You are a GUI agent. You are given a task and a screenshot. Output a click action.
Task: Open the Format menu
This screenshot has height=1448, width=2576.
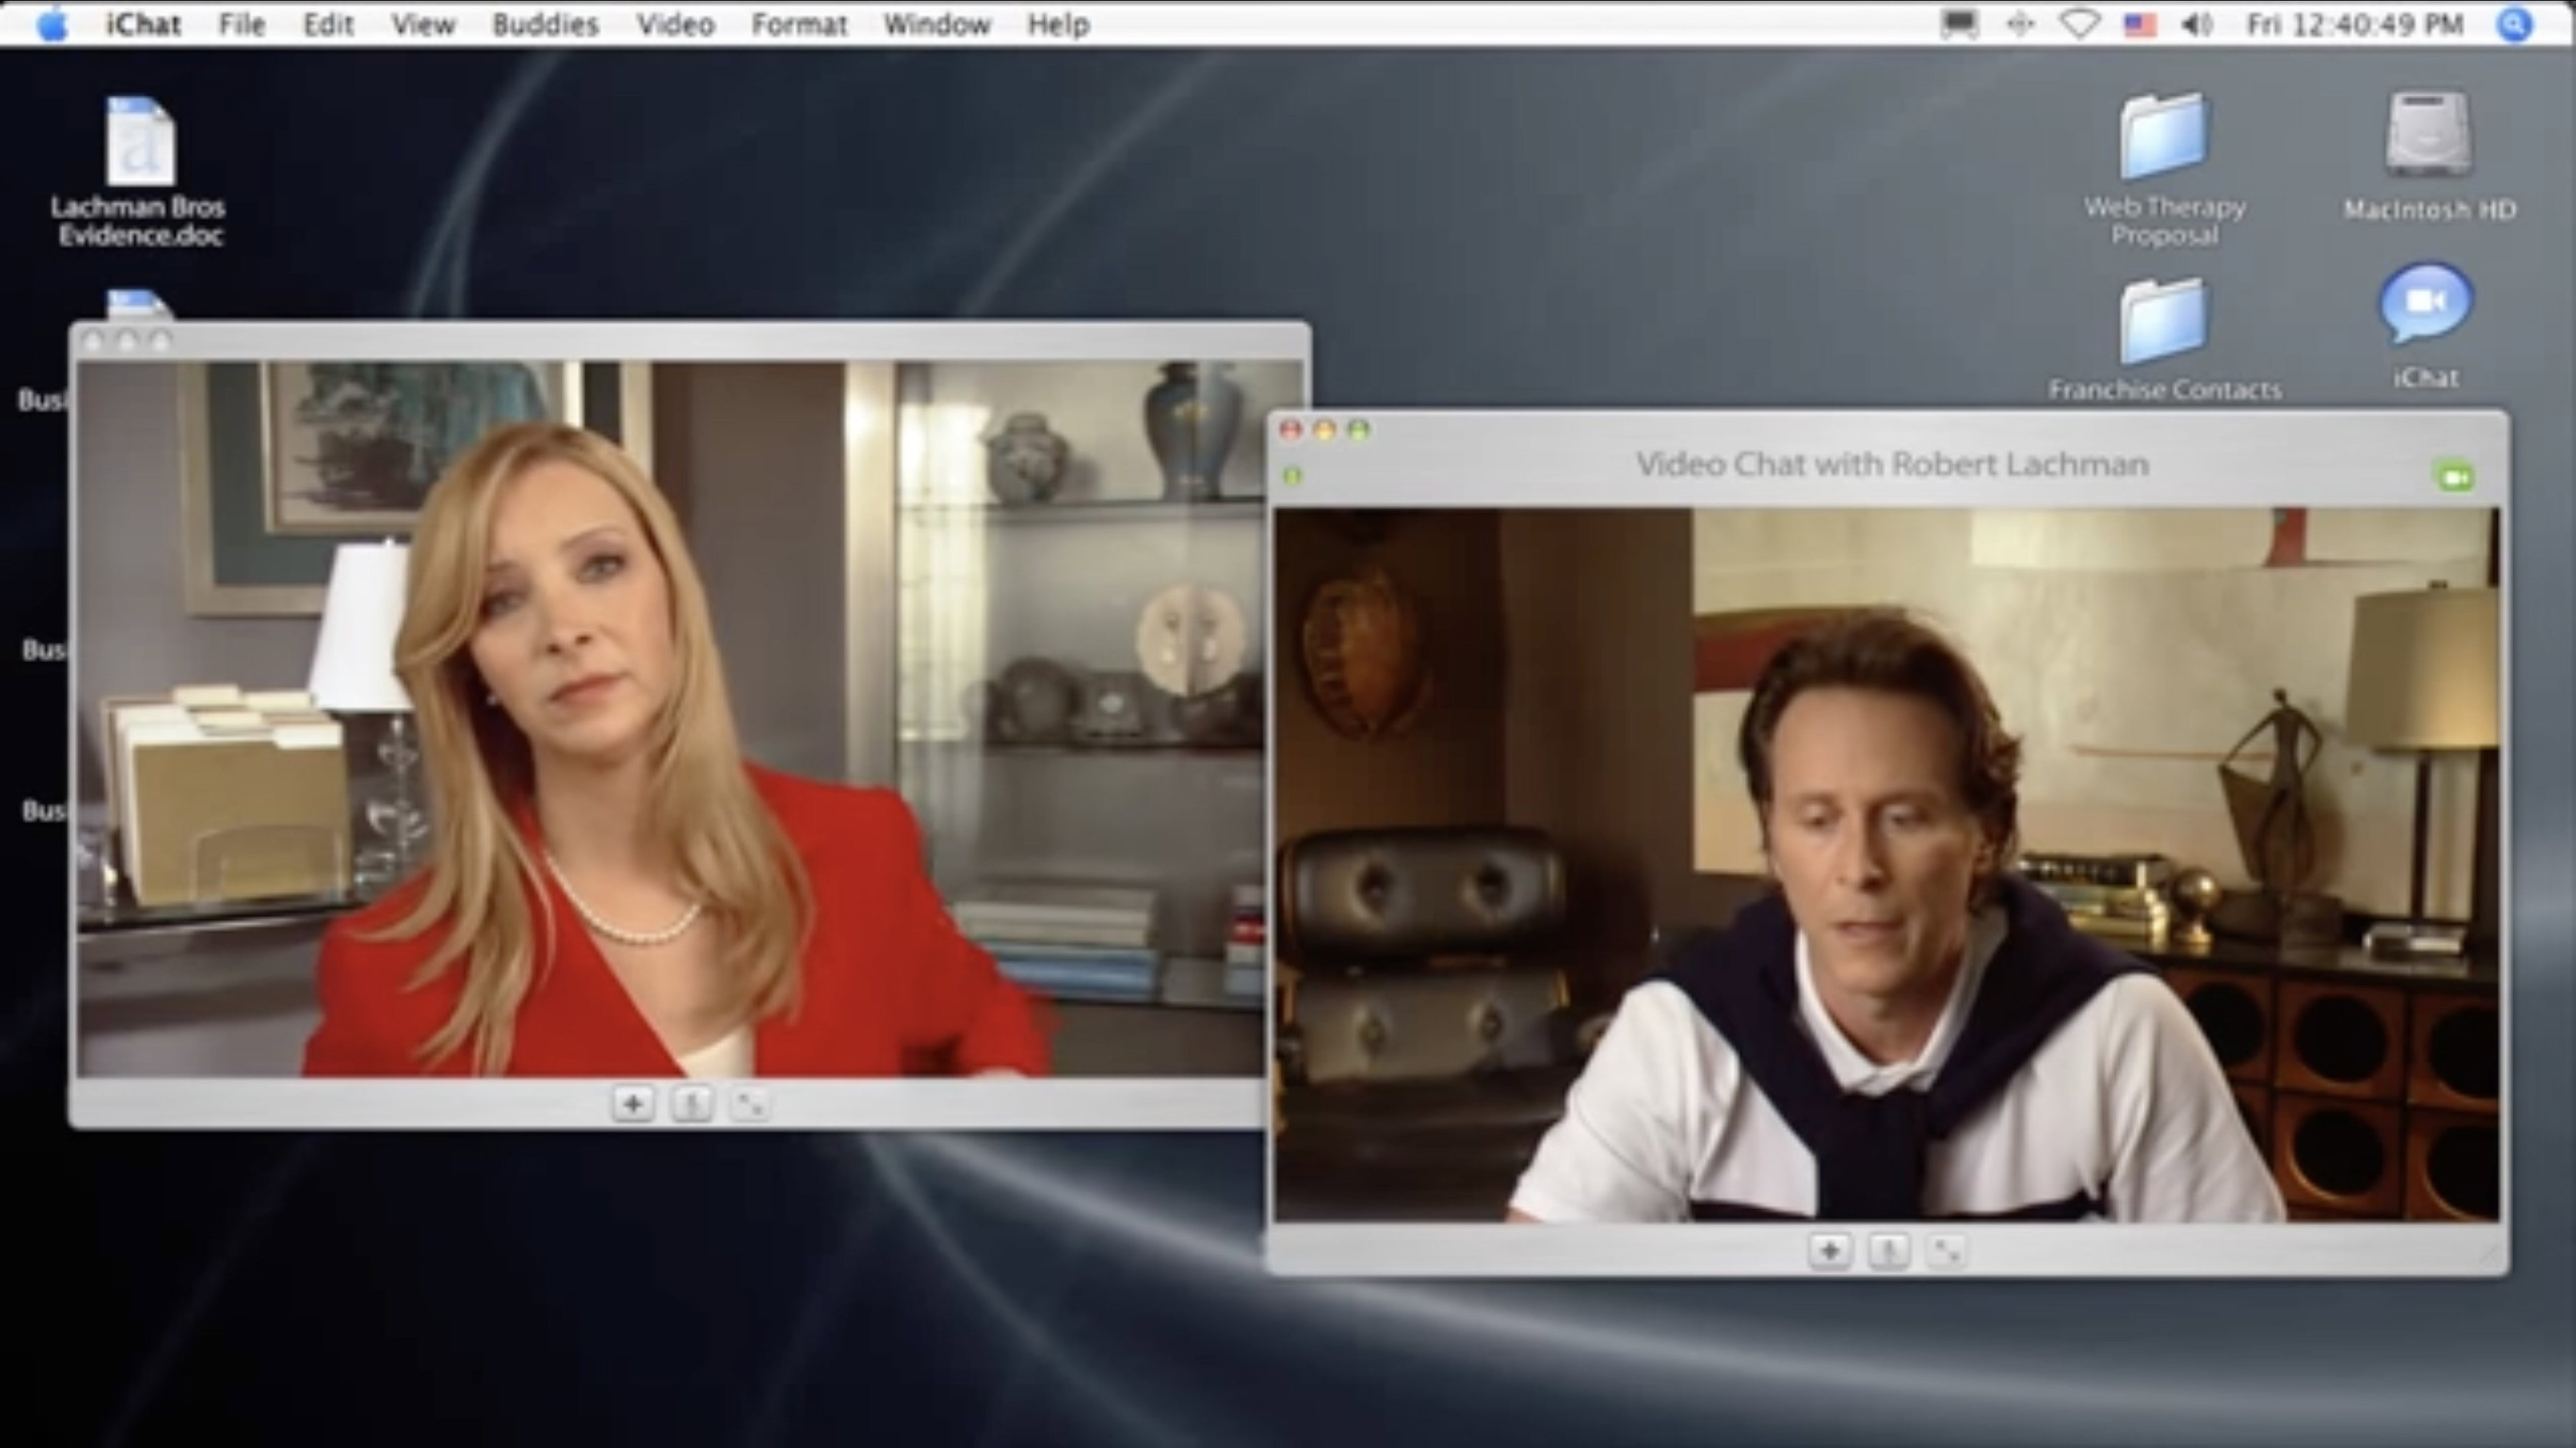coord(799,24)
